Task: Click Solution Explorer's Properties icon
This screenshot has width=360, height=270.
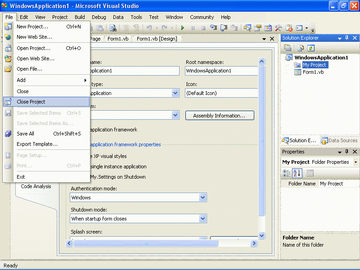Action: [288, 48]
